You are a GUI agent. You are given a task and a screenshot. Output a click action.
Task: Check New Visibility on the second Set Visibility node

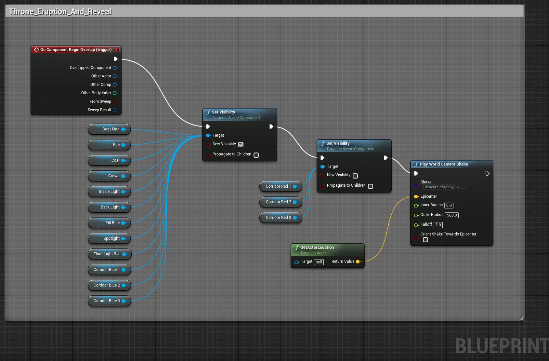coord(355,176)
